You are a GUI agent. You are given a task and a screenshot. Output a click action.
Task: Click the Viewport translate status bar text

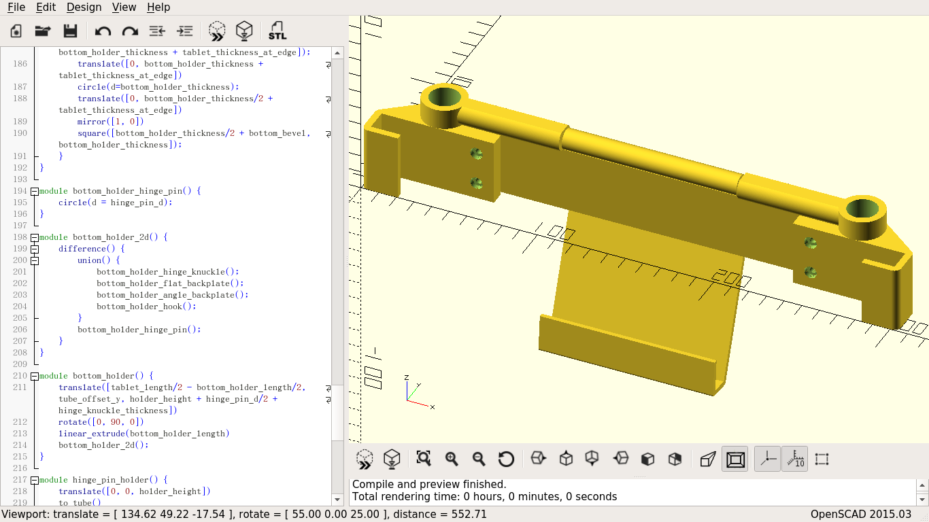(x=244, y=515)
